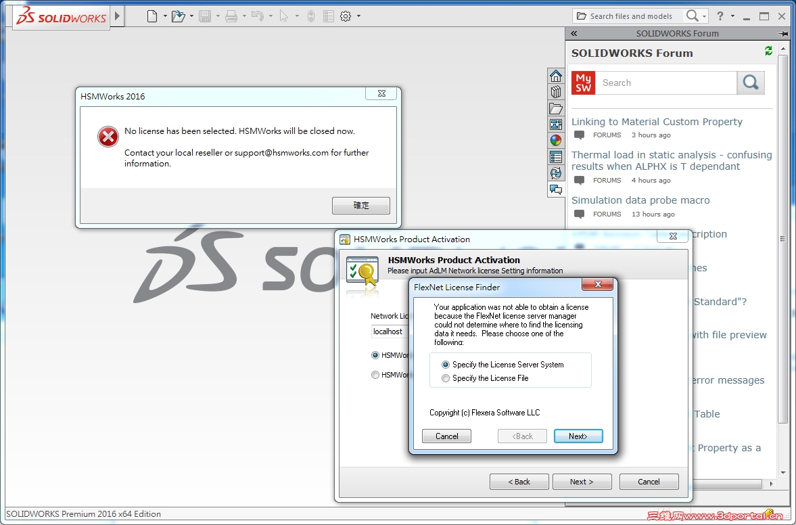Click the Print icon
This screenshot has height=525, width=796.
coord(231,16)
